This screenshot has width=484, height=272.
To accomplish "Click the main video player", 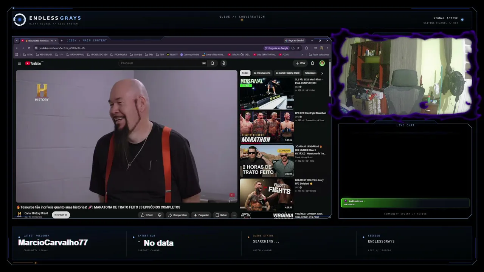I will pyautogui.click(x=126, y=136).
